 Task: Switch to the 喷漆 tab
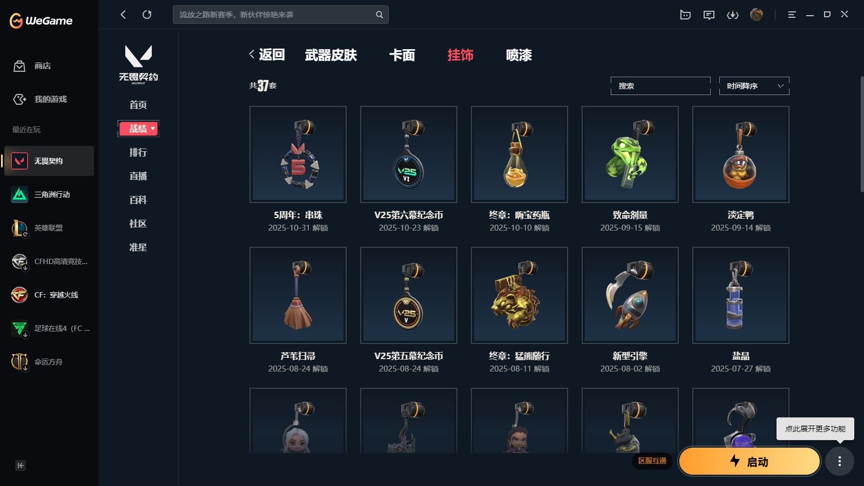click(519, 55)
